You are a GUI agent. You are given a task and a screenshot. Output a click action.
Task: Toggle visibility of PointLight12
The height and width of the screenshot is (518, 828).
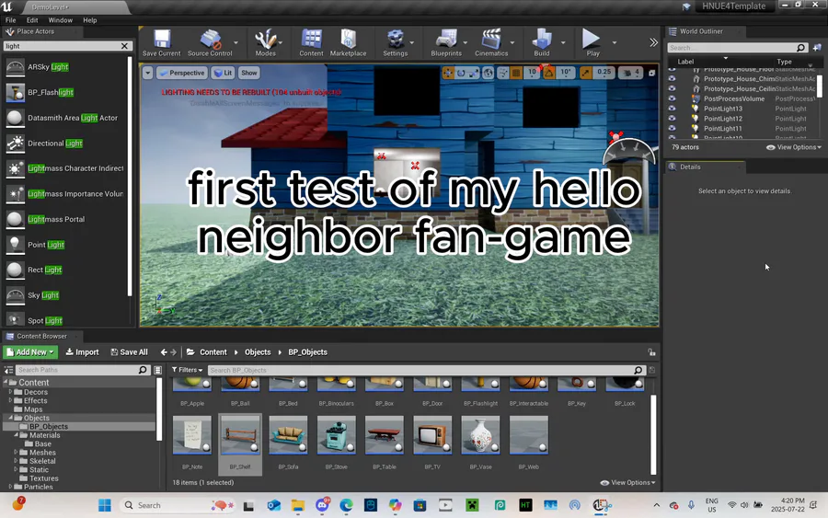coord(672,119)
